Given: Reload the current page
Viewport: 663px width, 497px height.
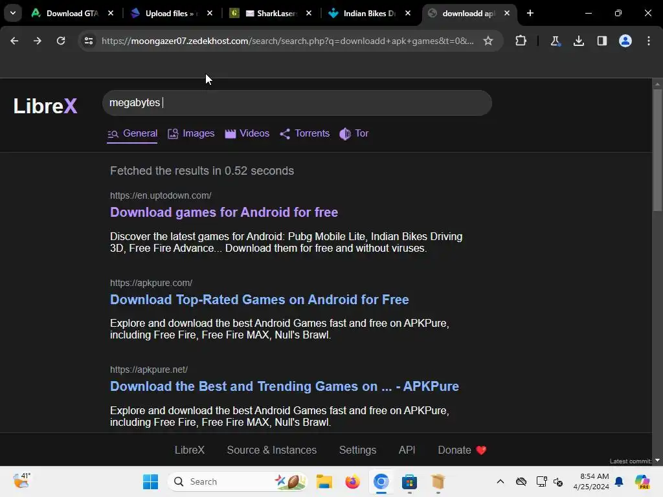Looking at the screenshot, I should 61,41.
